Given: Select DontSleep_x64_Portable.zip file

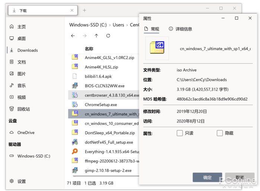Looking at the screenshot, I should point(104,133).
